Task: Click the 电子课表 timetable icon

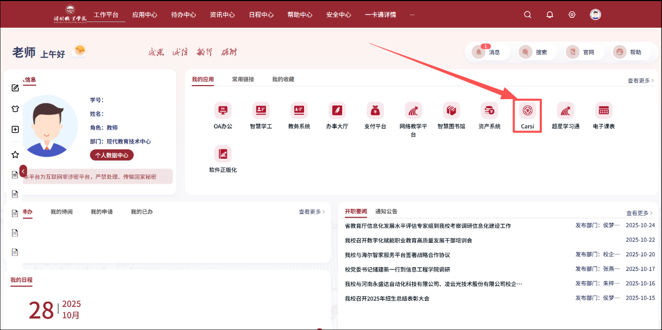Action: pos(603,111)
